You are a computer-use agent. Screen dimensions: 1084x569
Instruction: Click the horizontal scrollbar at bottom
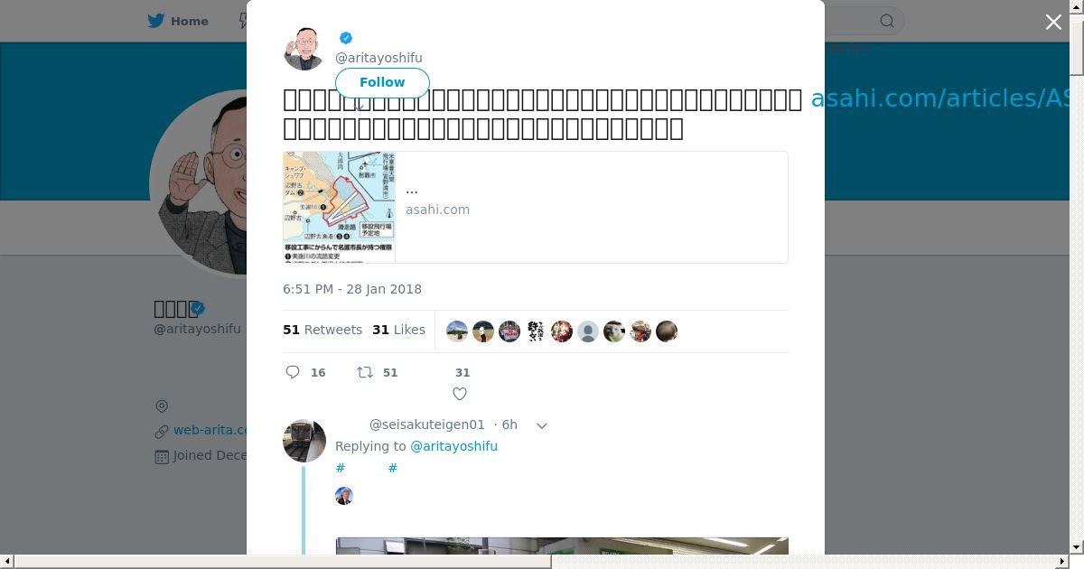pyautogui.click(x=283, y=562)
